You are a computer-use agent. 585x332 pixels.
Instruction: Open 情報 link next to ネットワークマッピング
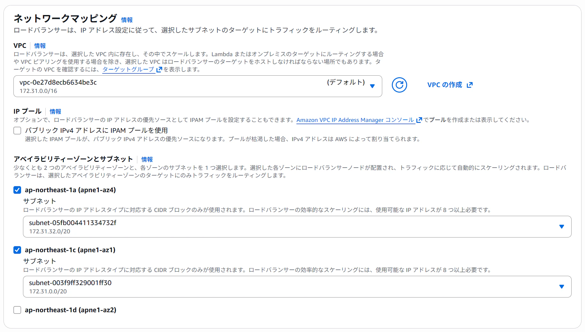[127, 20]
